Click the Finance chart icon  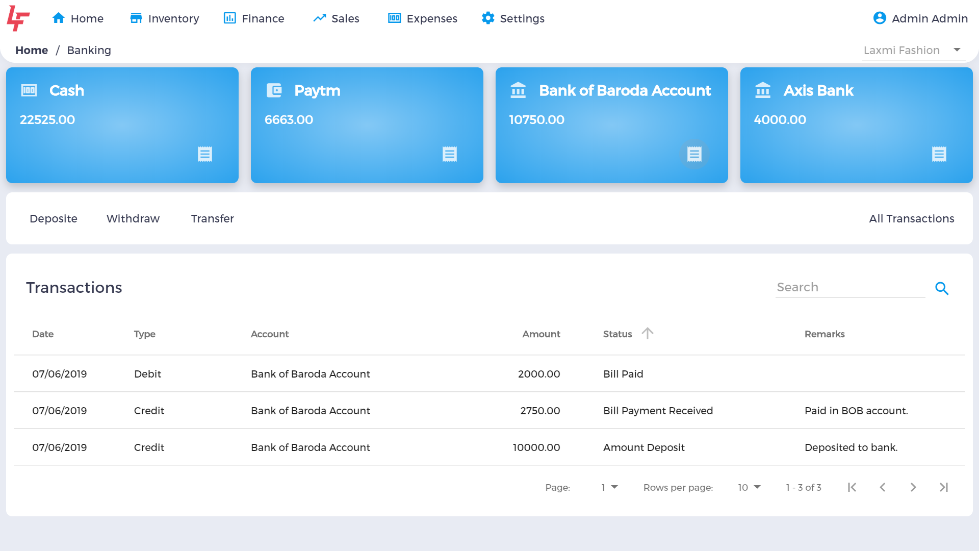coord(230,18)
